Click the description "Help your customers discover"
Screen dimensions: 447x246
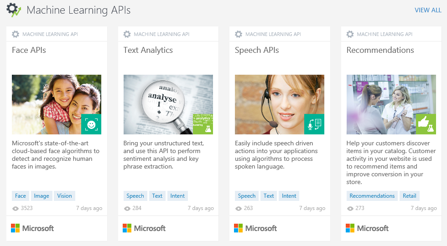point(391,163)
